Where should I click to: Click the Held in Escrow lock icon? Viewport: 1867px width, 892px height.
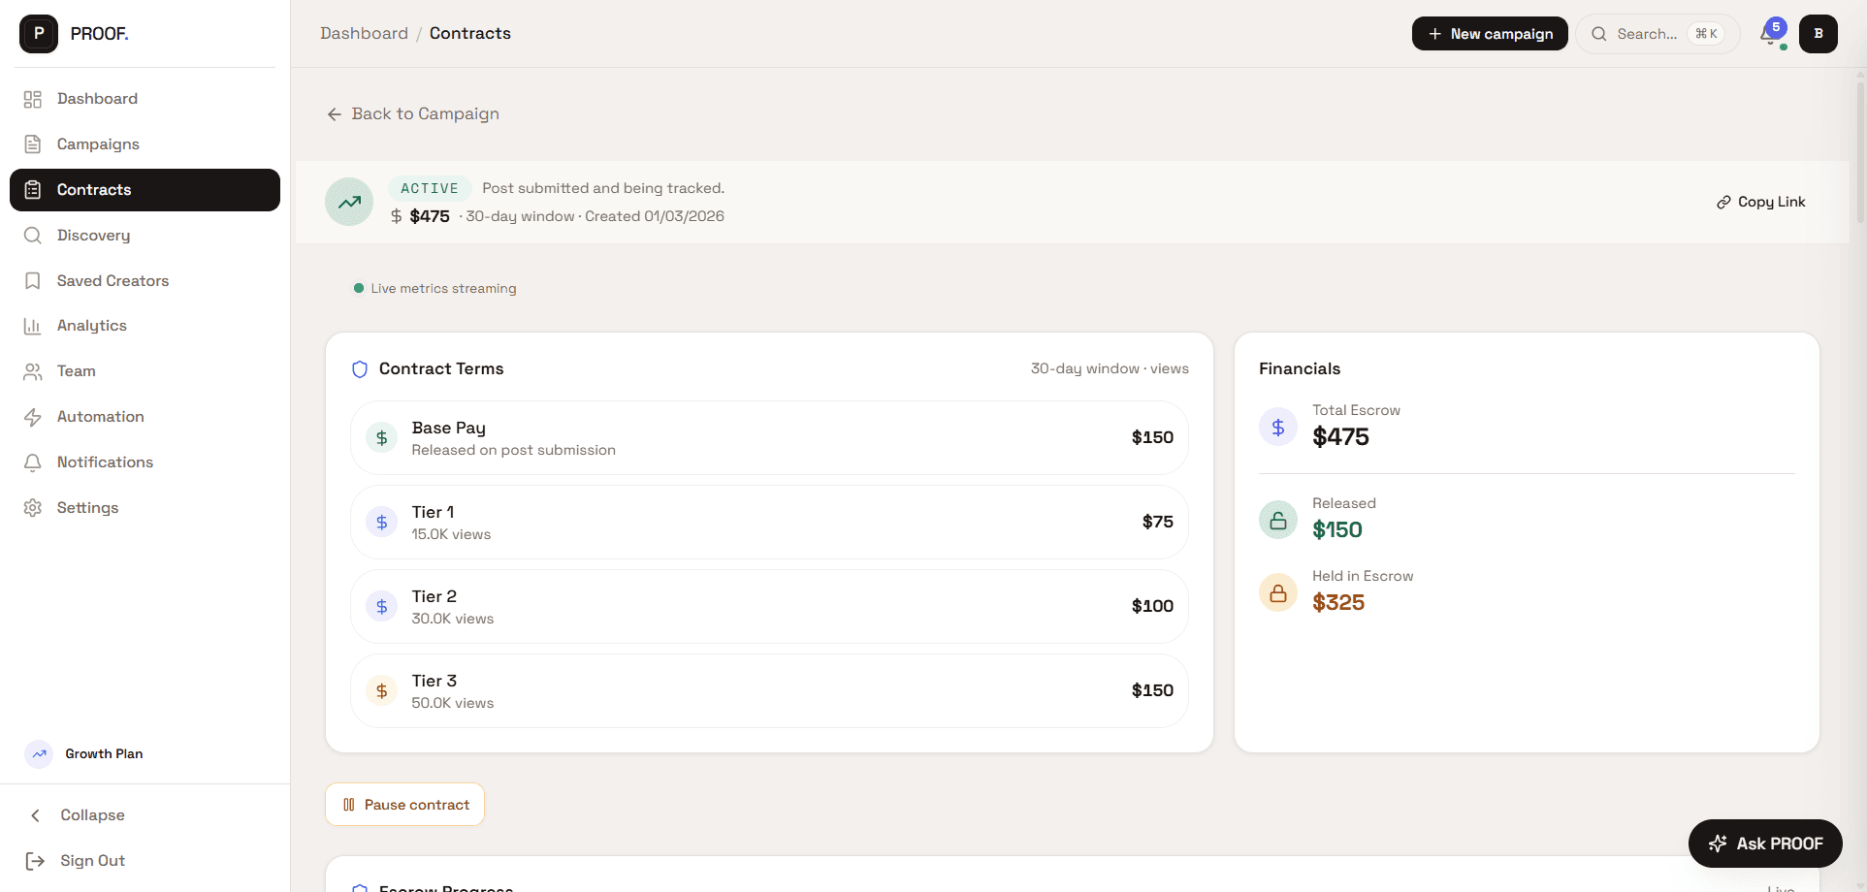point(1278,593)
